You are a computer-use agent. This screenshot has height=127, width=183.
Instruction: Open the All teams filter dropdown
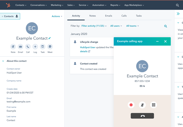click(132, 26)
